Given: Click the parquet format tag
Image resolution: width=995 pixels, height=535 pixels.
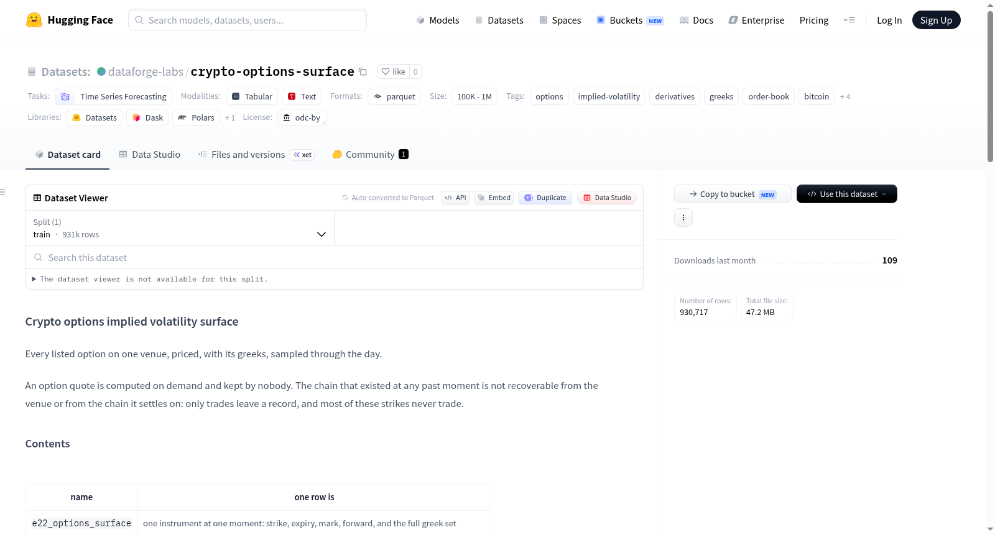Looking at the screenshot, I should 394,96.
